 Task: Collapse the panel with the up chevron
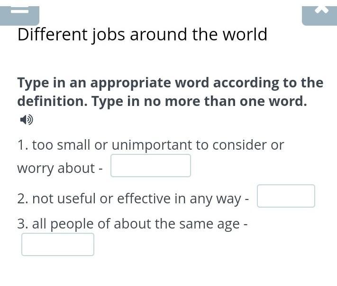[319, 16]
